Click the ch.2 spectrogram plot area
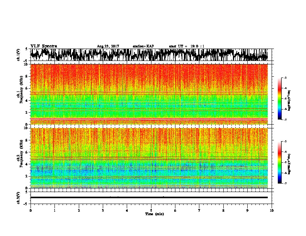Image resolution: width=306 pixels, height=236 pixels. click(149, 158)
